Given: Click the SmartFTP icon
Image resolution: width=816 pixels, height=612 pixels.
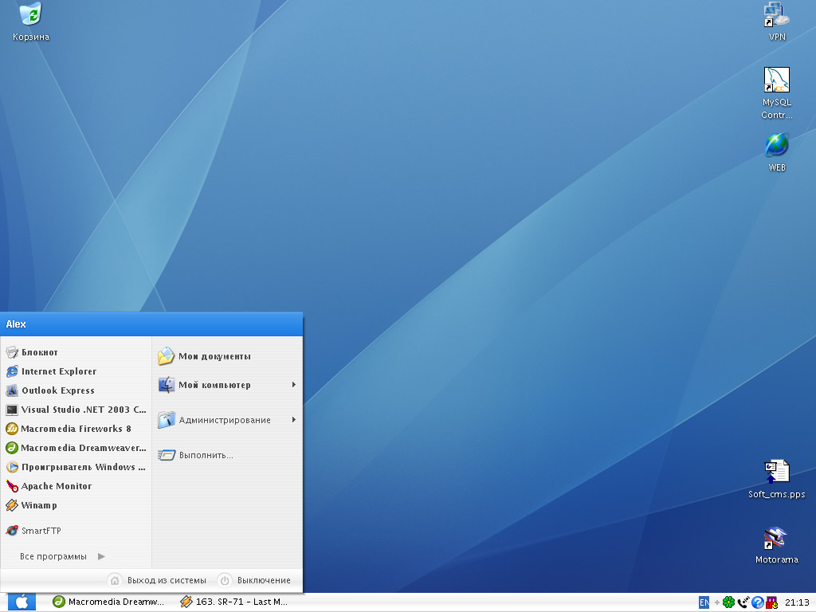Looking at the screenshot, I should point(11,531).
